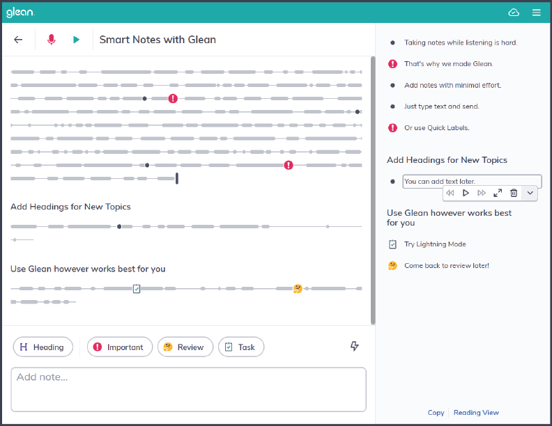Click the note dot marker under Add Headings timeline
Image resolution: width=552 pixels, height=426 pixels.
[119, 227]
